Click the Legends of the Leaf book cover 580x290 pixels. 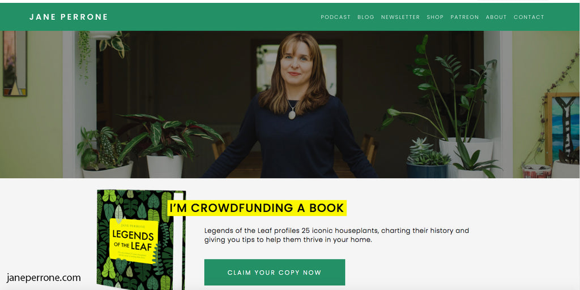pos(141,240)
